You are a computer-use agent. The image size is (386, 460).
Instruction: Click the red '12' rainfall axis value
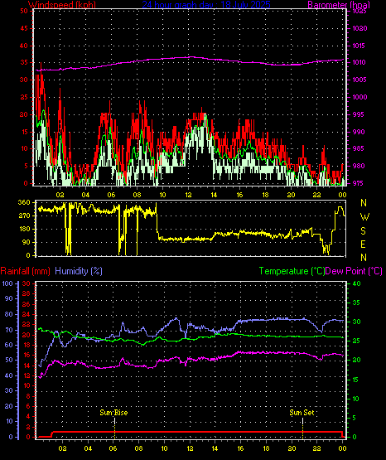27,375
